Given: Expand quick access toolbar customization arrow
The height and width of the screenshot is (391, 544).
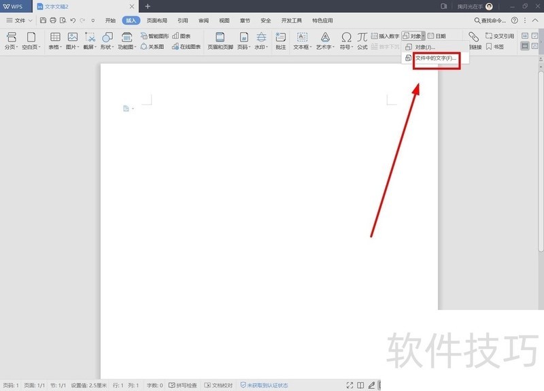Looking at the screenshot, I should pyautogui.click(x=93, y=20).
